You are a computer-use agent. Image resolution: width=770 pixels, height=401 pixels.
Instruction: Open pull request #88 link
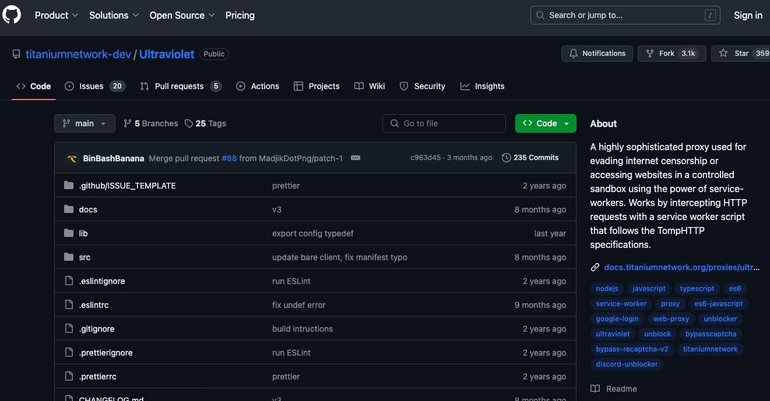tap(229, 158)
